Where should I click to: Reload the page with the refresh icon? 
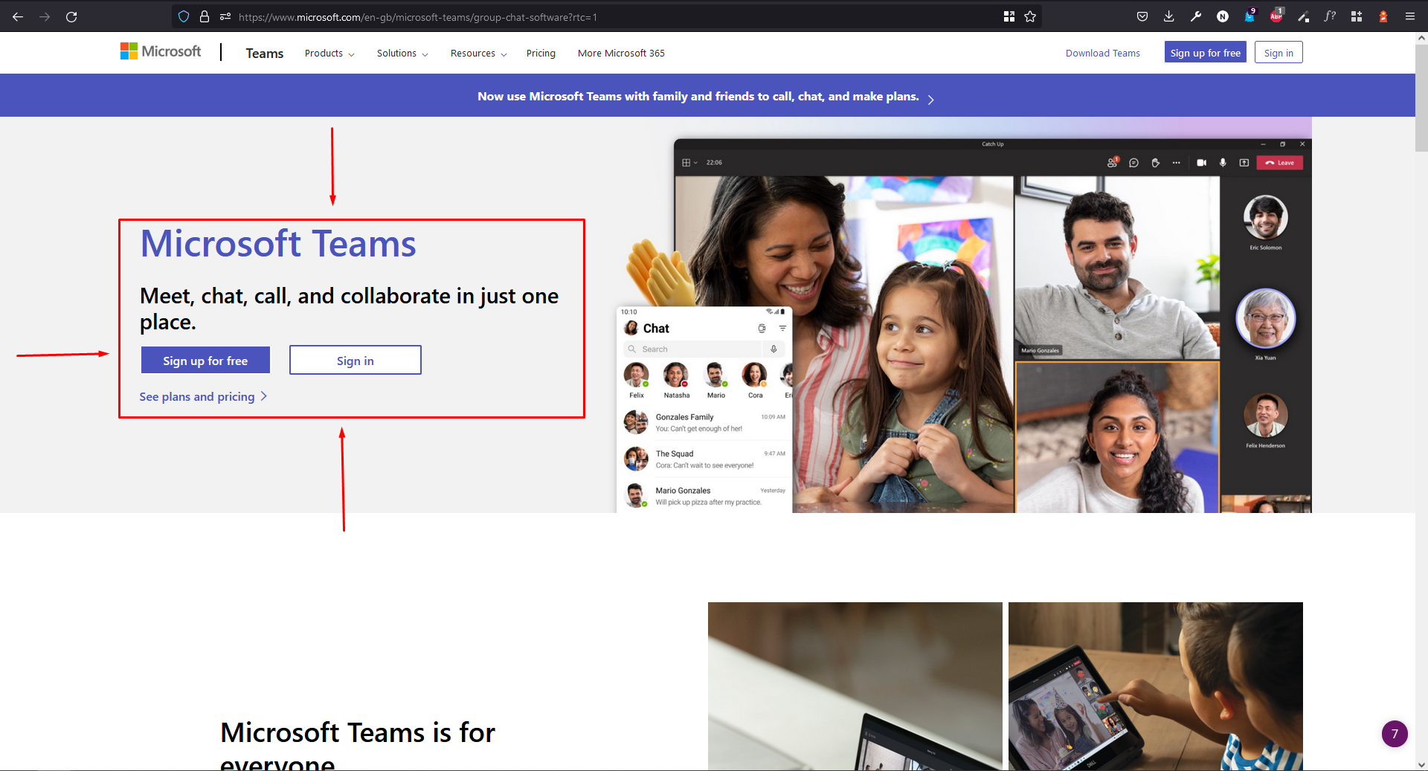[x=71, y=16]
